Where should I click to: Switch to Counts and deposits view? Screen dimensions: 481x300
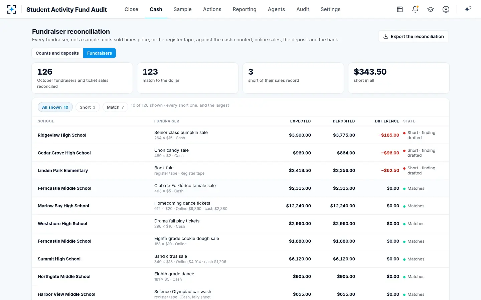click(x=57, y=53)
